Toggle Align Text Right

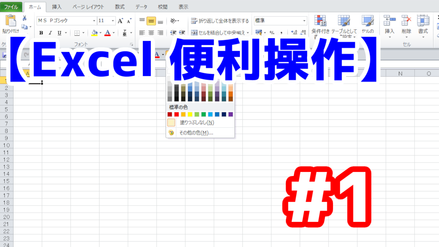click(x=160, y=33)
